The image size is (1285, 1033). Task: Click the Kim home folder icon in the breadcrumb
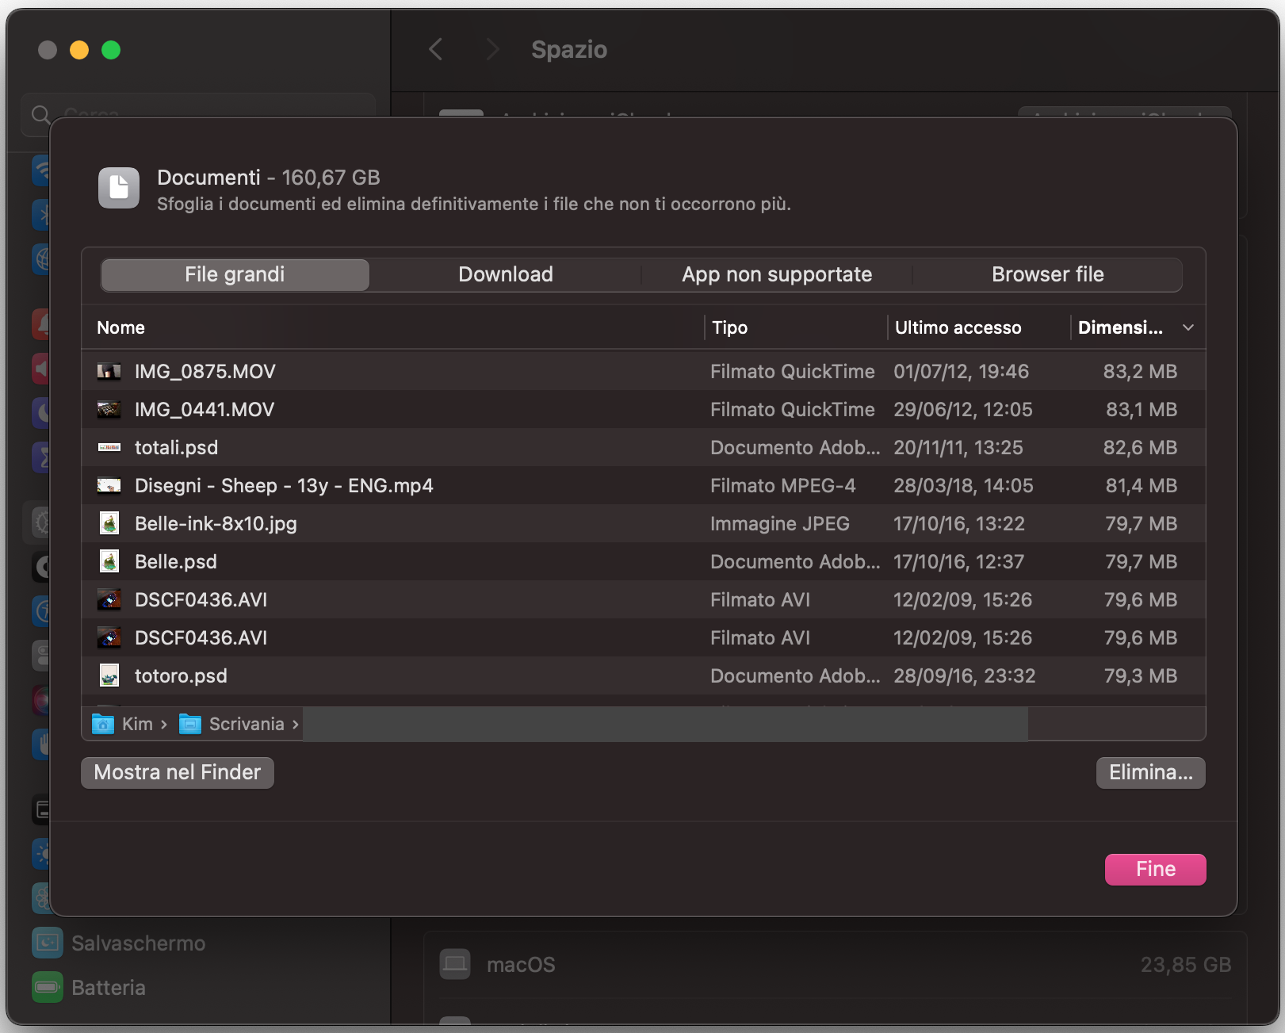103,724
